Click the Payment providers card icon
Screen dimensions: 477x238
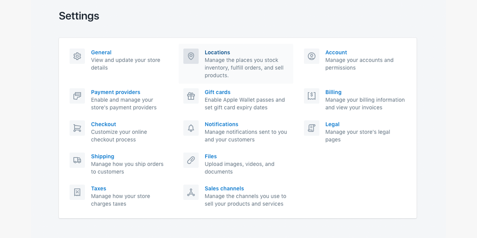click(77, 96)
